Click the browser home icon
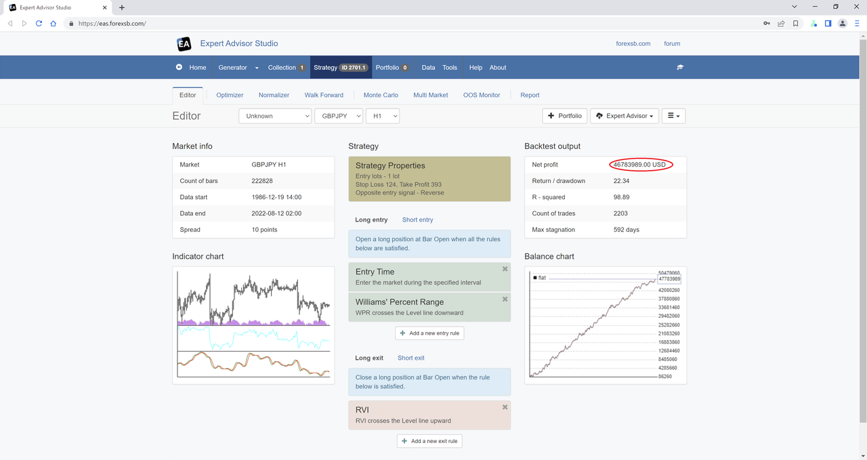 tap(54, 23)
